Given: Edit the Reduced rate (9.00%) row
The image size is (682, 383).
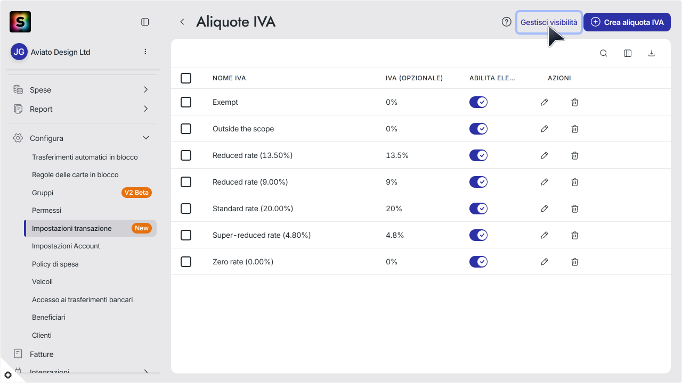Looking at the screenshot, I should tap(545, 182).
